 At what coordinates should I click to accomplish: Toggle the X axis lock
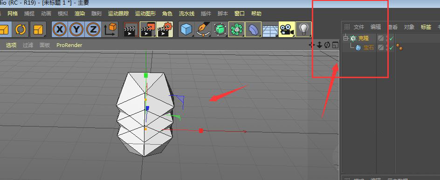60,29
